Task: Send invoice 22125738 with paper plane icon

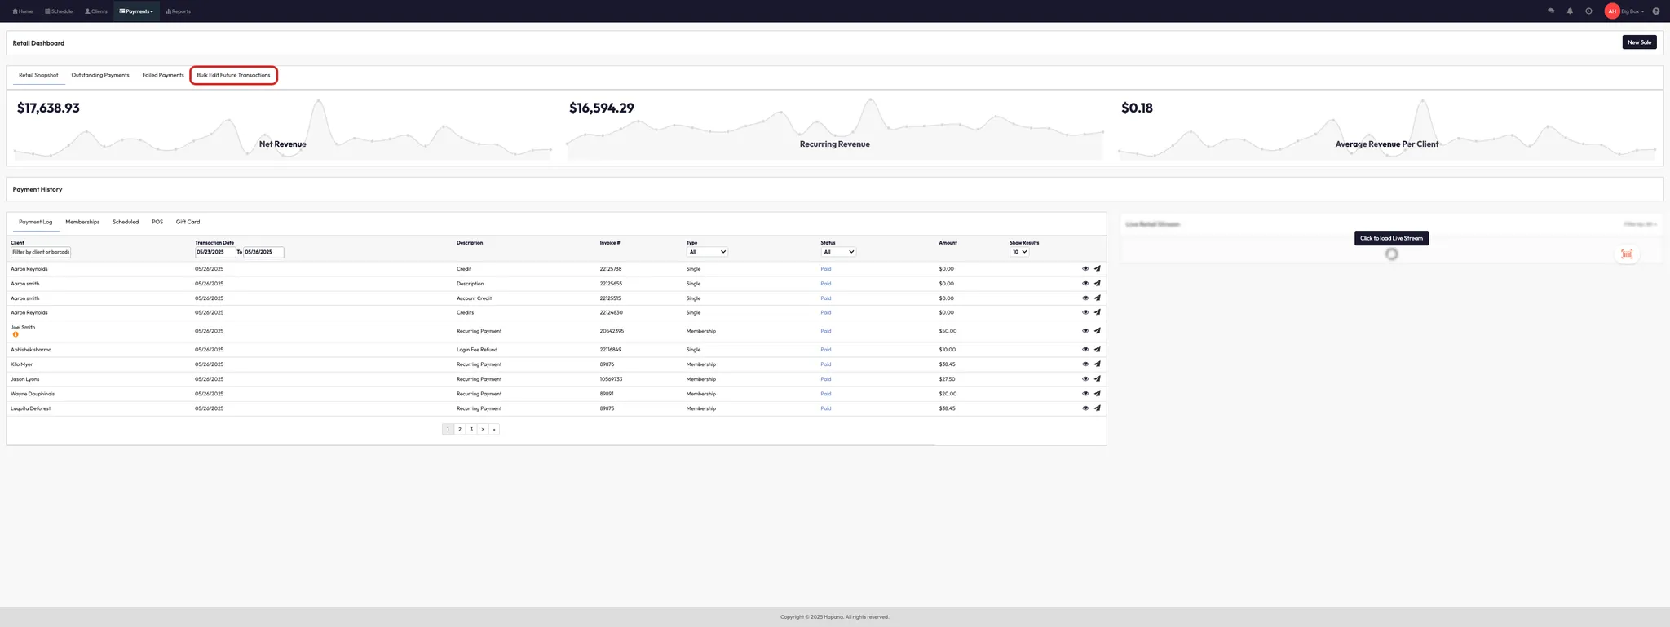Action: click(x=1097, y=268)
